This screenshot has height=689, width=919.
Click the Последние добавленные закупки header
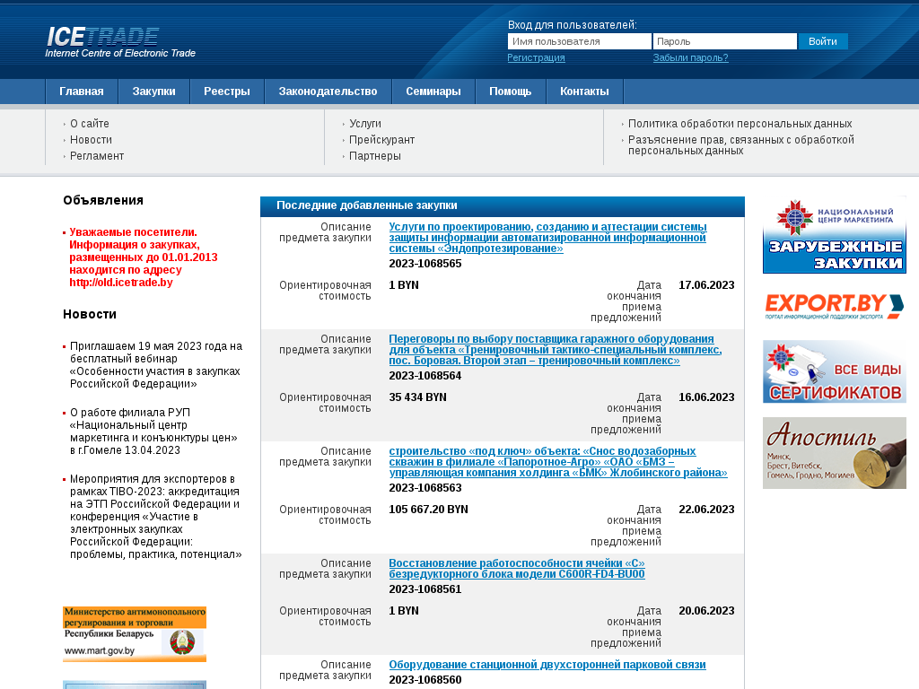point(367,205)
